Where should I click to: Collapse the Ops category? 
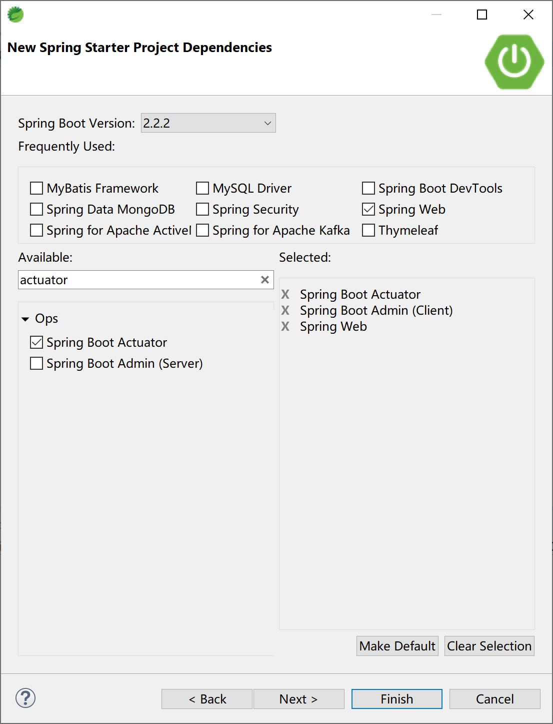click(25, 319)
